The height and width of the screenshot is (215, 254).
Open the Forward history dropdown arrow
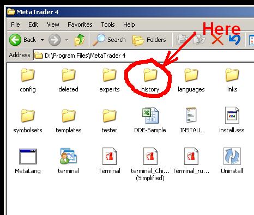coord(67,40)
